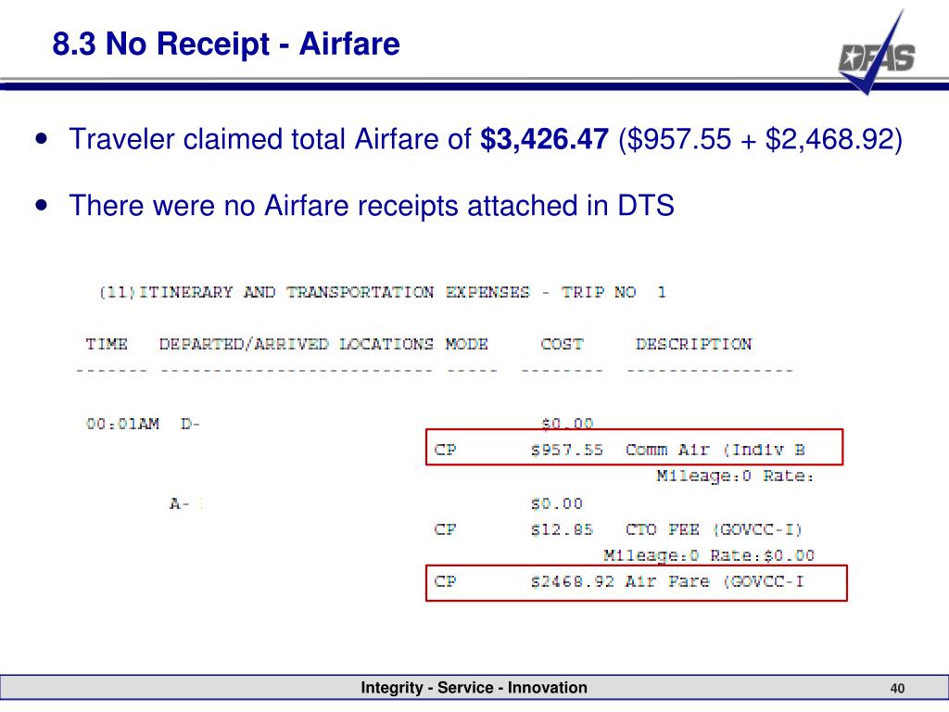Click the TIME column header
The image size is (949, 712).
[x=107, y=344]
